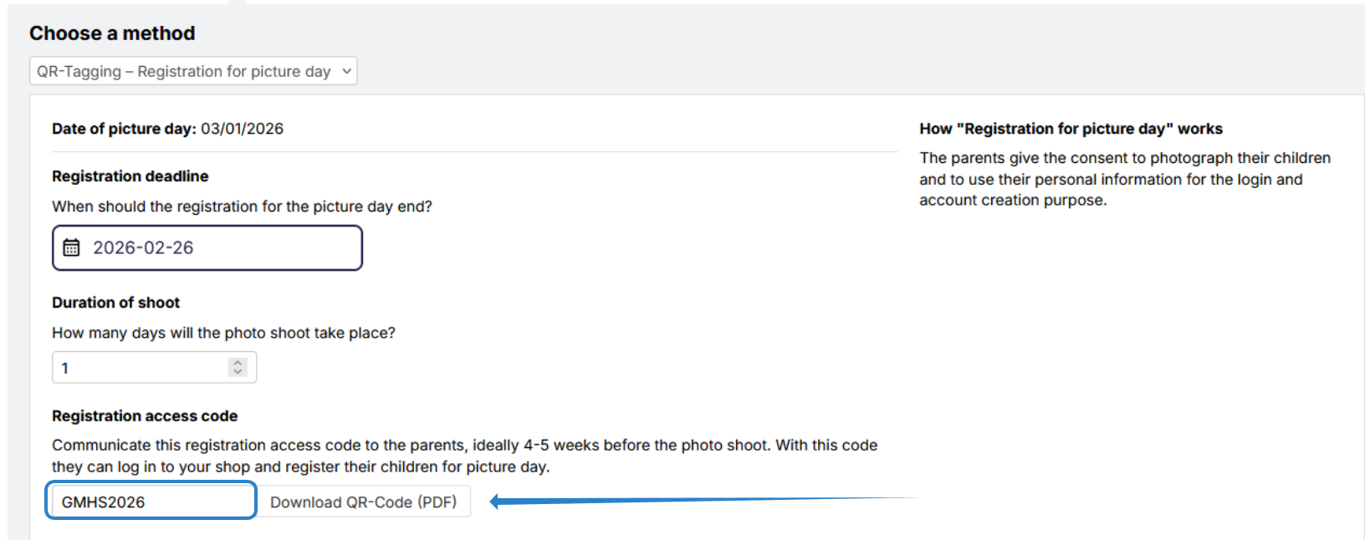This screenshot has height=540, width=1365.
Task: Click the "How many days" question text
Action: coord(223,333)
